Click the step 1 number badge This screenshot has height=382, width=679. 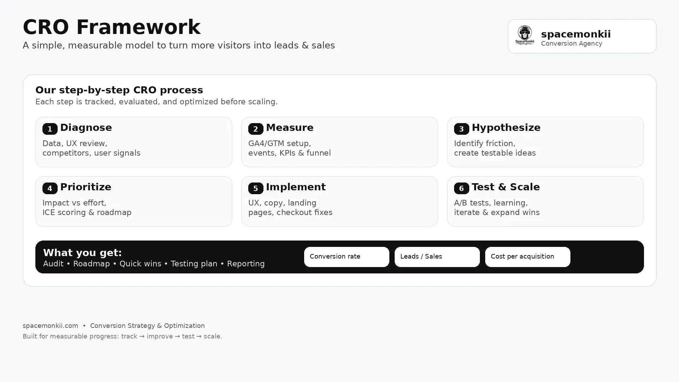(50, 129)
